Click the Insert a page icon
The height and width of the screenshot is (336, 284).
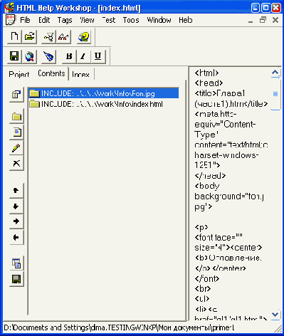pyautogui.click(x=16, y=132)
